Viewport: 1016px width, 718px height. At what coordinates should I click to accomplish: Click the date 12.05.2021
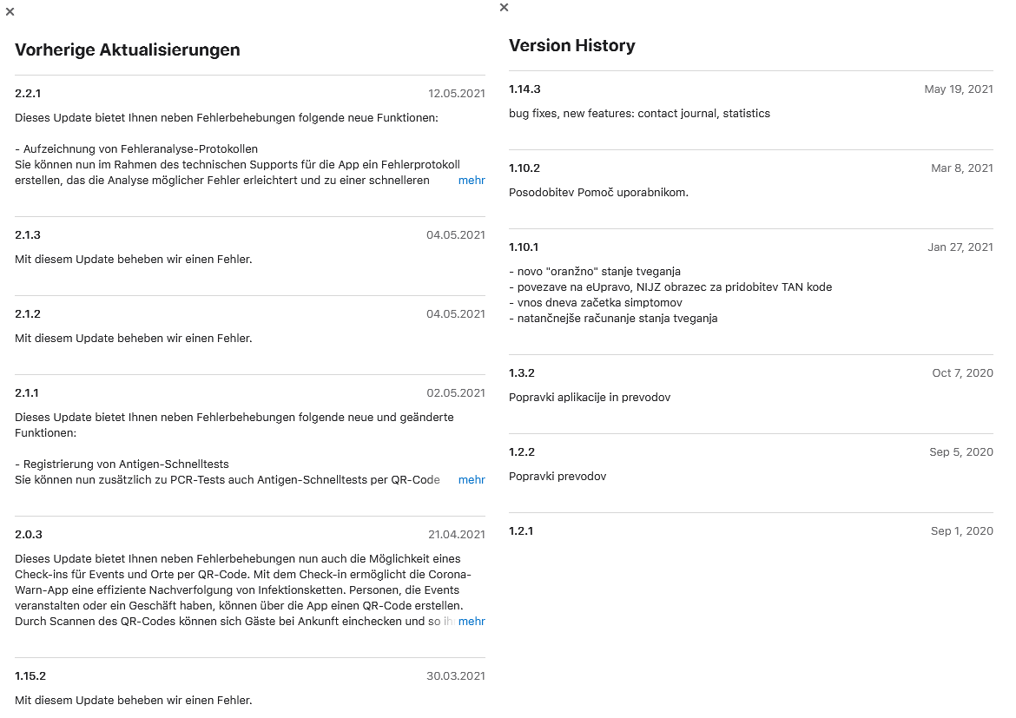pyautogui.click(x=456, y=94)
